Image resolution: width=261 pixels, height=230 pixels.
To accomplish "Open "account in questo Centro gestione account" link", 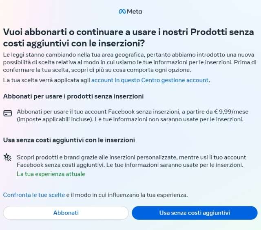I will click(150, 80).
